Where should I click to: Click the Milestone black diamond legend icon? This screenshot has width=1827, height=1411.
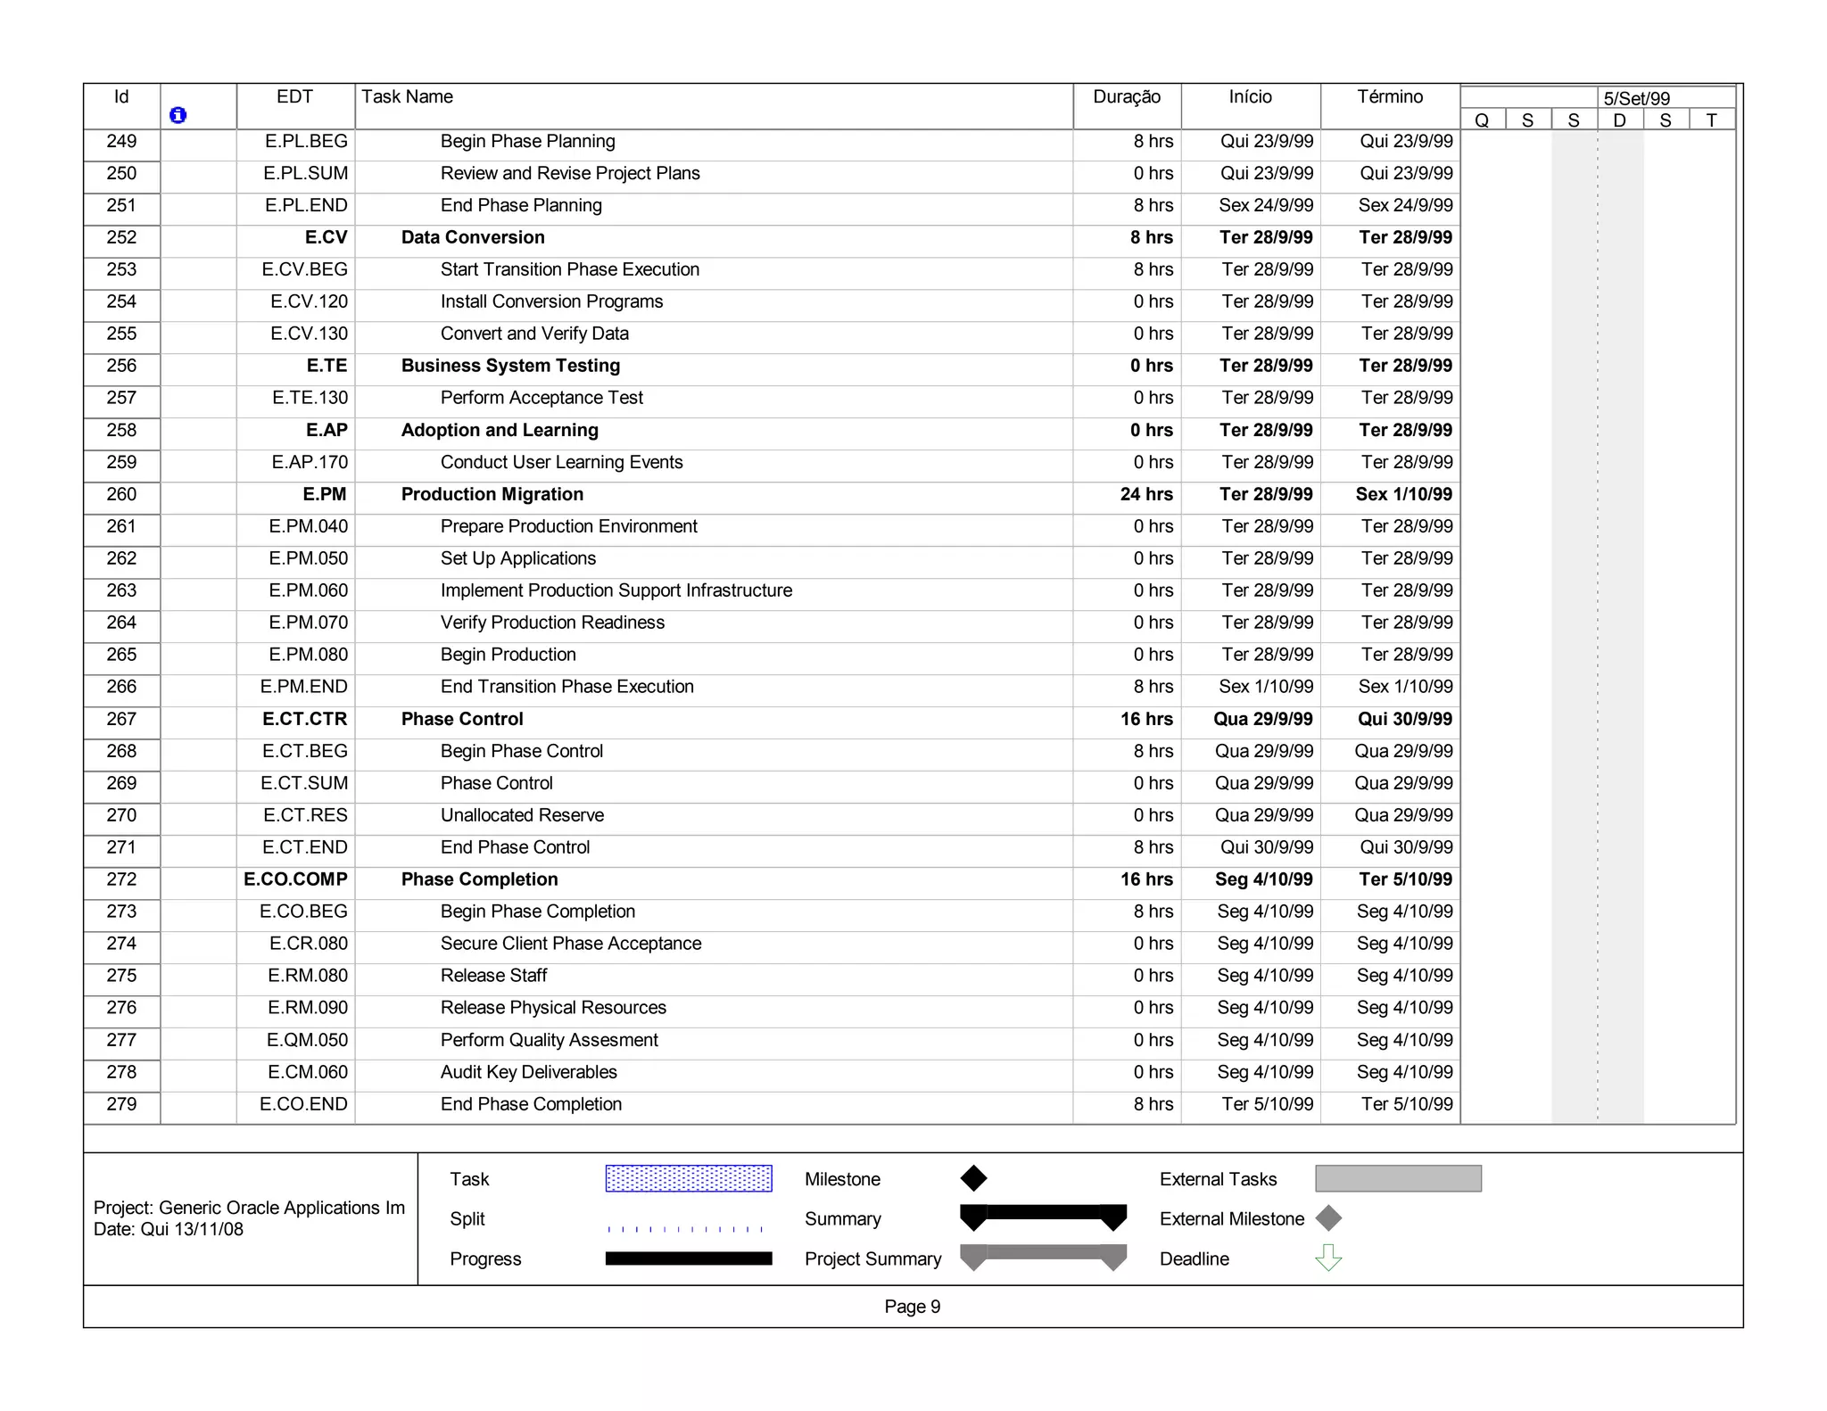point(973,1178)
